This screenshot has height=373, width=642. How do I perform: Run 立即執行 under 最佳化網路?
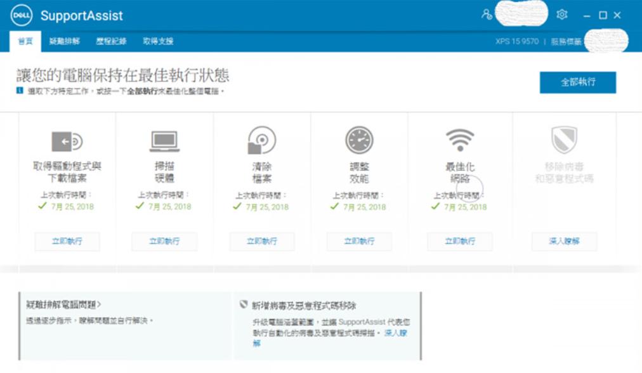tap(460, 241)
